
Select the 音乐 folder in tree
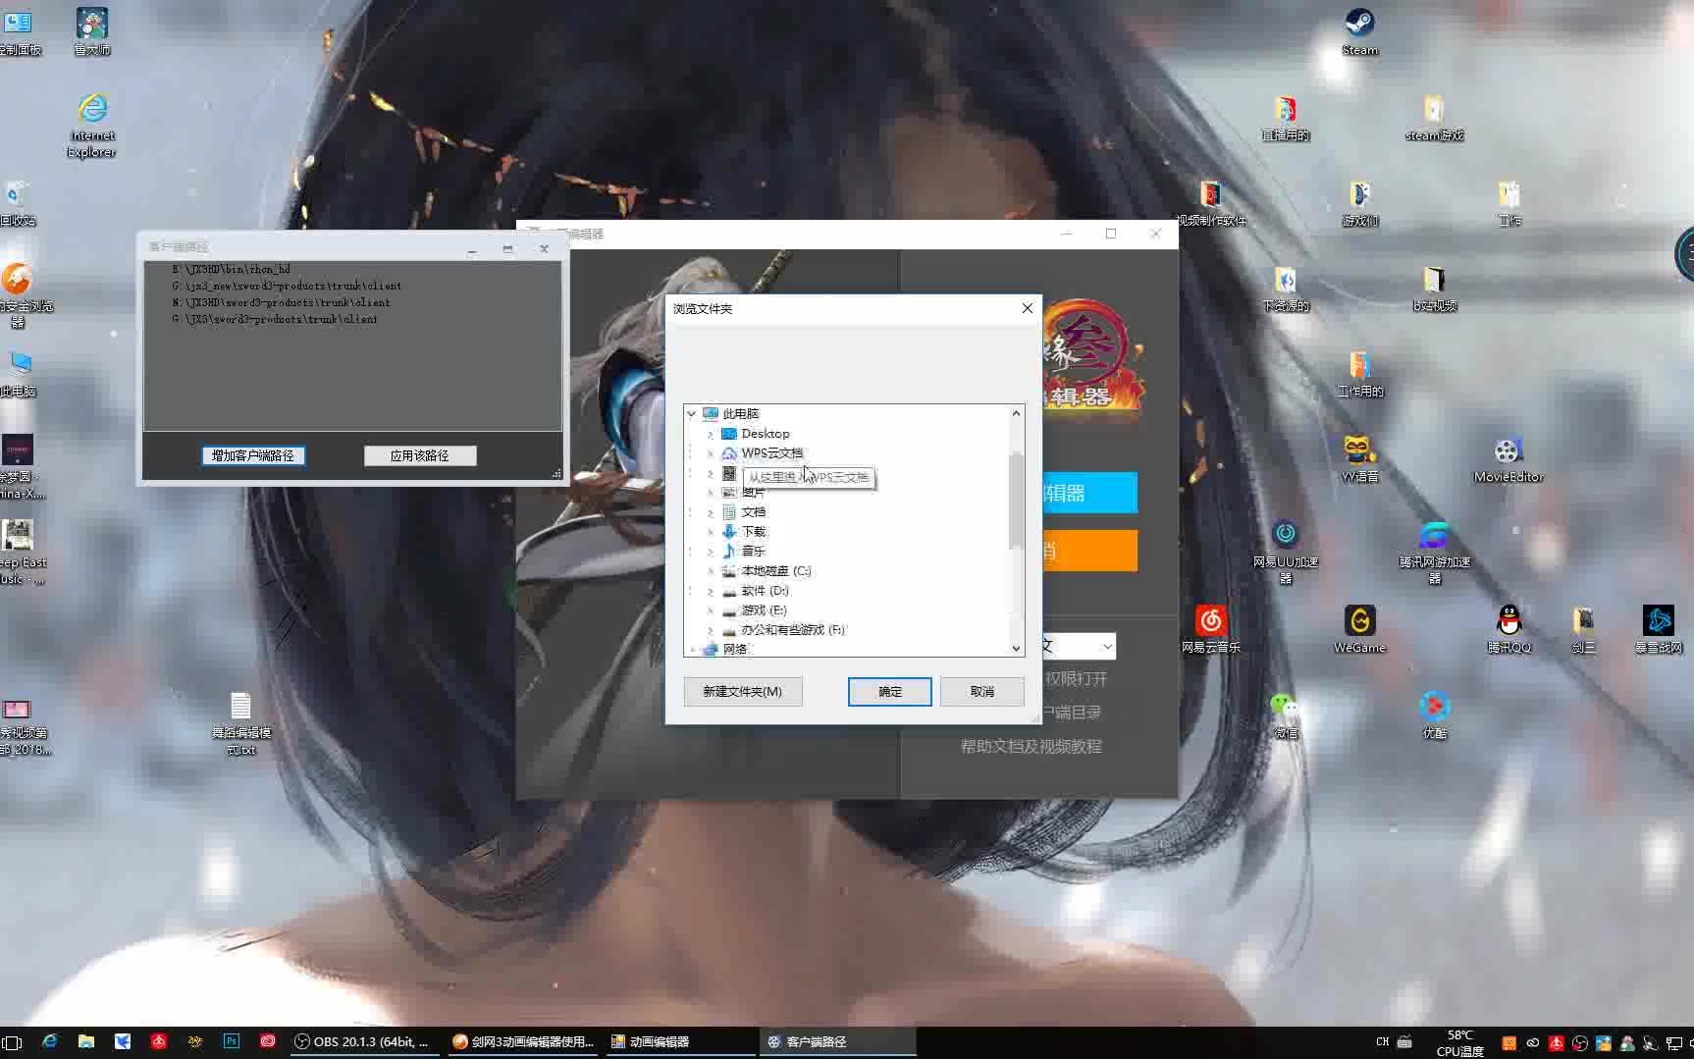pos(753,552)
